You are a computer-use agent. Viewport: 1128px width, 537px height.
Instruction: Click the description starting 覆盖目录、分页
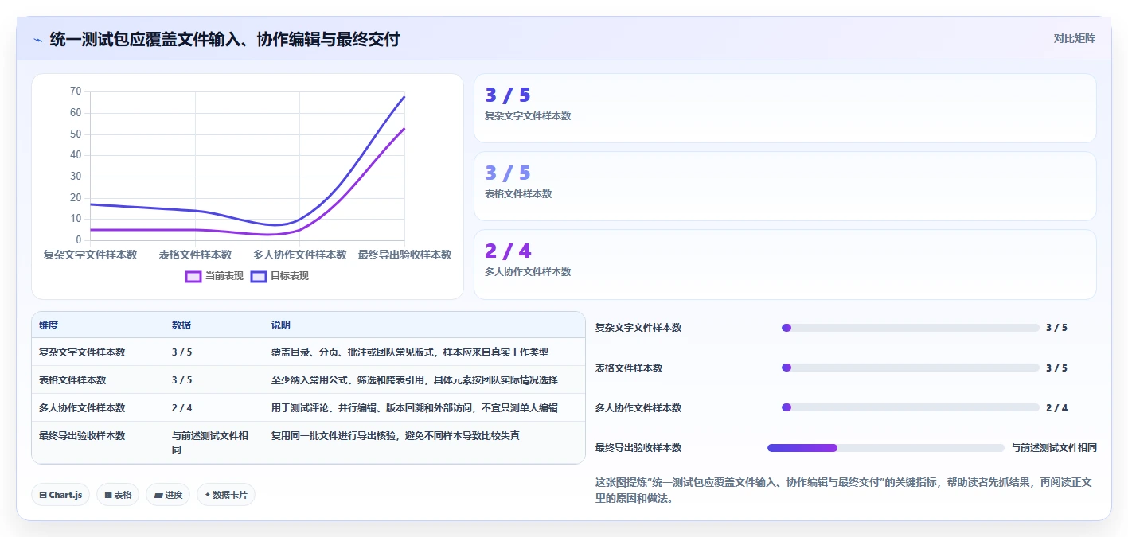pos(409,352)
